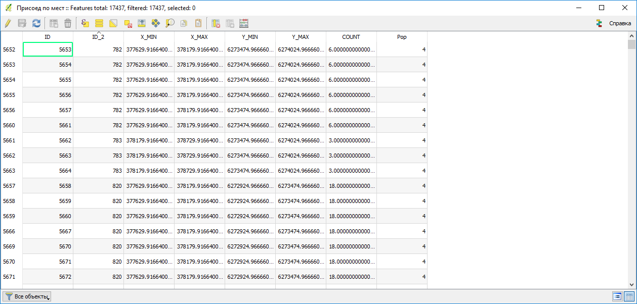Screen dimensions: 637x304
Task: Click the vertical scrollbar down arrow
Action: tap(631, 285)
